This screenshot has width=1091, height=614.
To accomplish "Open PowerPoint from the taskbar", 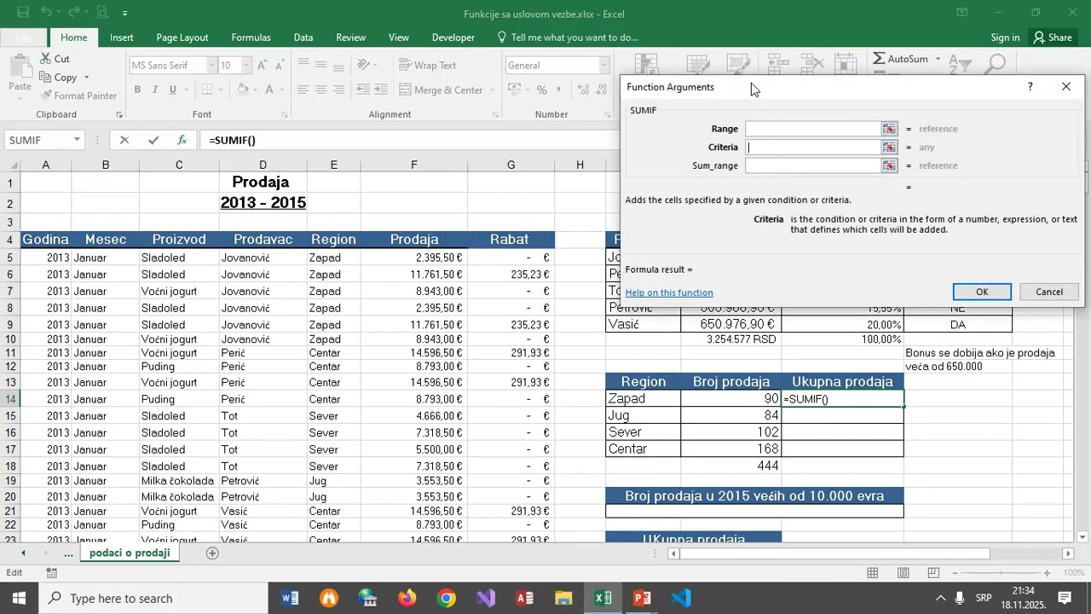I will [x=643, y=598].
